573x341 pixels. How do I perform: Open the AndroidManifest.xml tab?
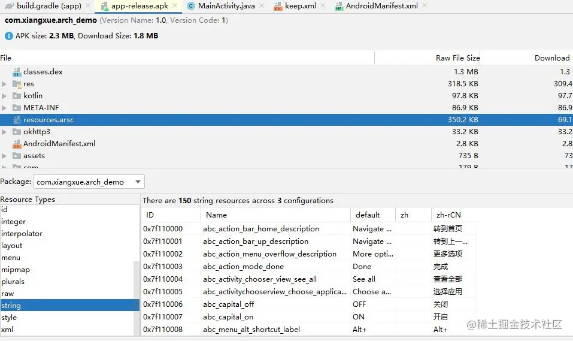pos(381,6)
